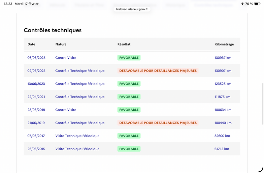Image resolution: width=264 pixels, height=173 pixels.
Task: Tap the Wi-Fi status icon
Action: 243,4
